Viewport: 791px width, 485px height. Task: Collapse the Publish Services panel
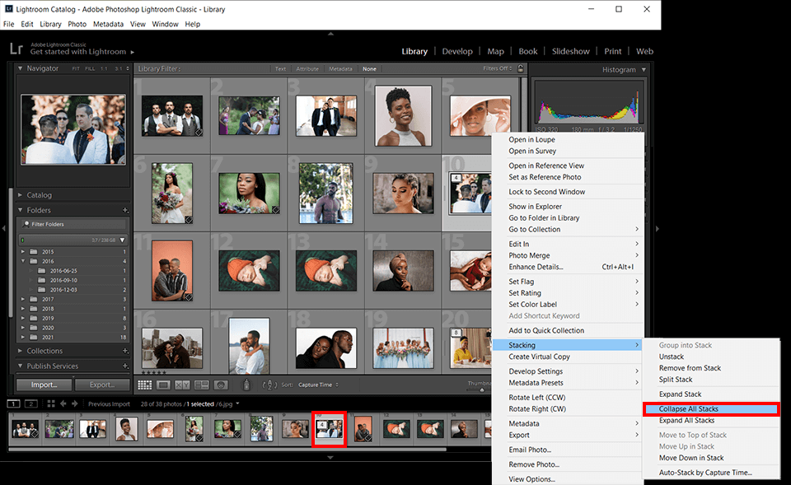pyautogui.click(x=20, y=366)
